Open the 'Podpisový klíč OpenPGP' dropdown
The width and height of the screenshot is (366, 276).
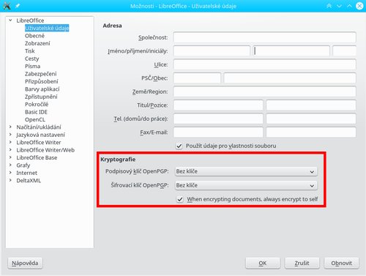pos(246,171)
